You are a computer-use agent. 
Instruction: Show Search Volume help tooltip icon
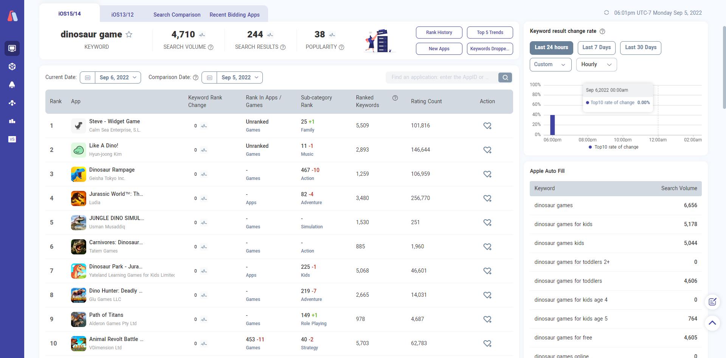tap(211, 47)
